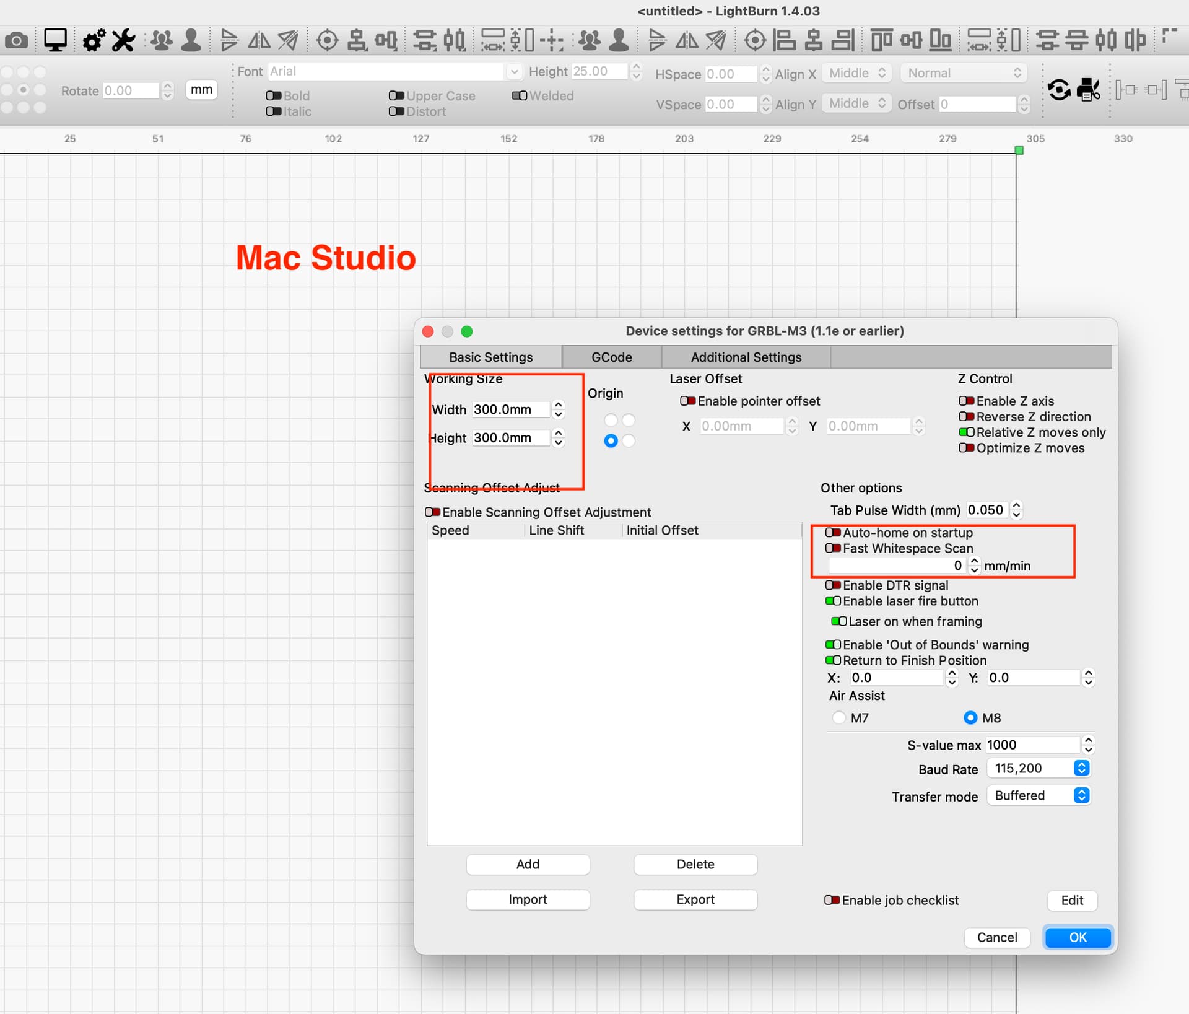
Task: Click group icon right after the wrench tools icon
Action: pos(162,41)
